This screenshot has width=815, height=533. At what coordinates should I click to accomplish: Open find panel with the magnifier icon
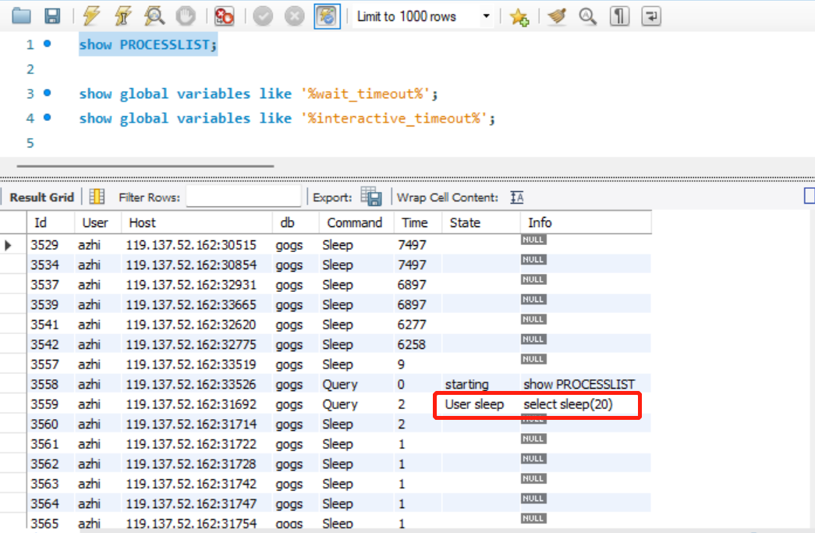point(587,16)
